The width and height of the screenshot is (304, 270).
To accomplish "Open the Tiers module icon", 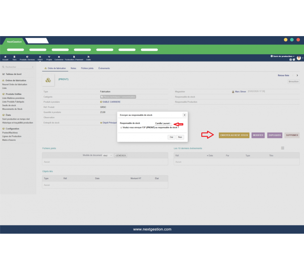I will 14,57.
